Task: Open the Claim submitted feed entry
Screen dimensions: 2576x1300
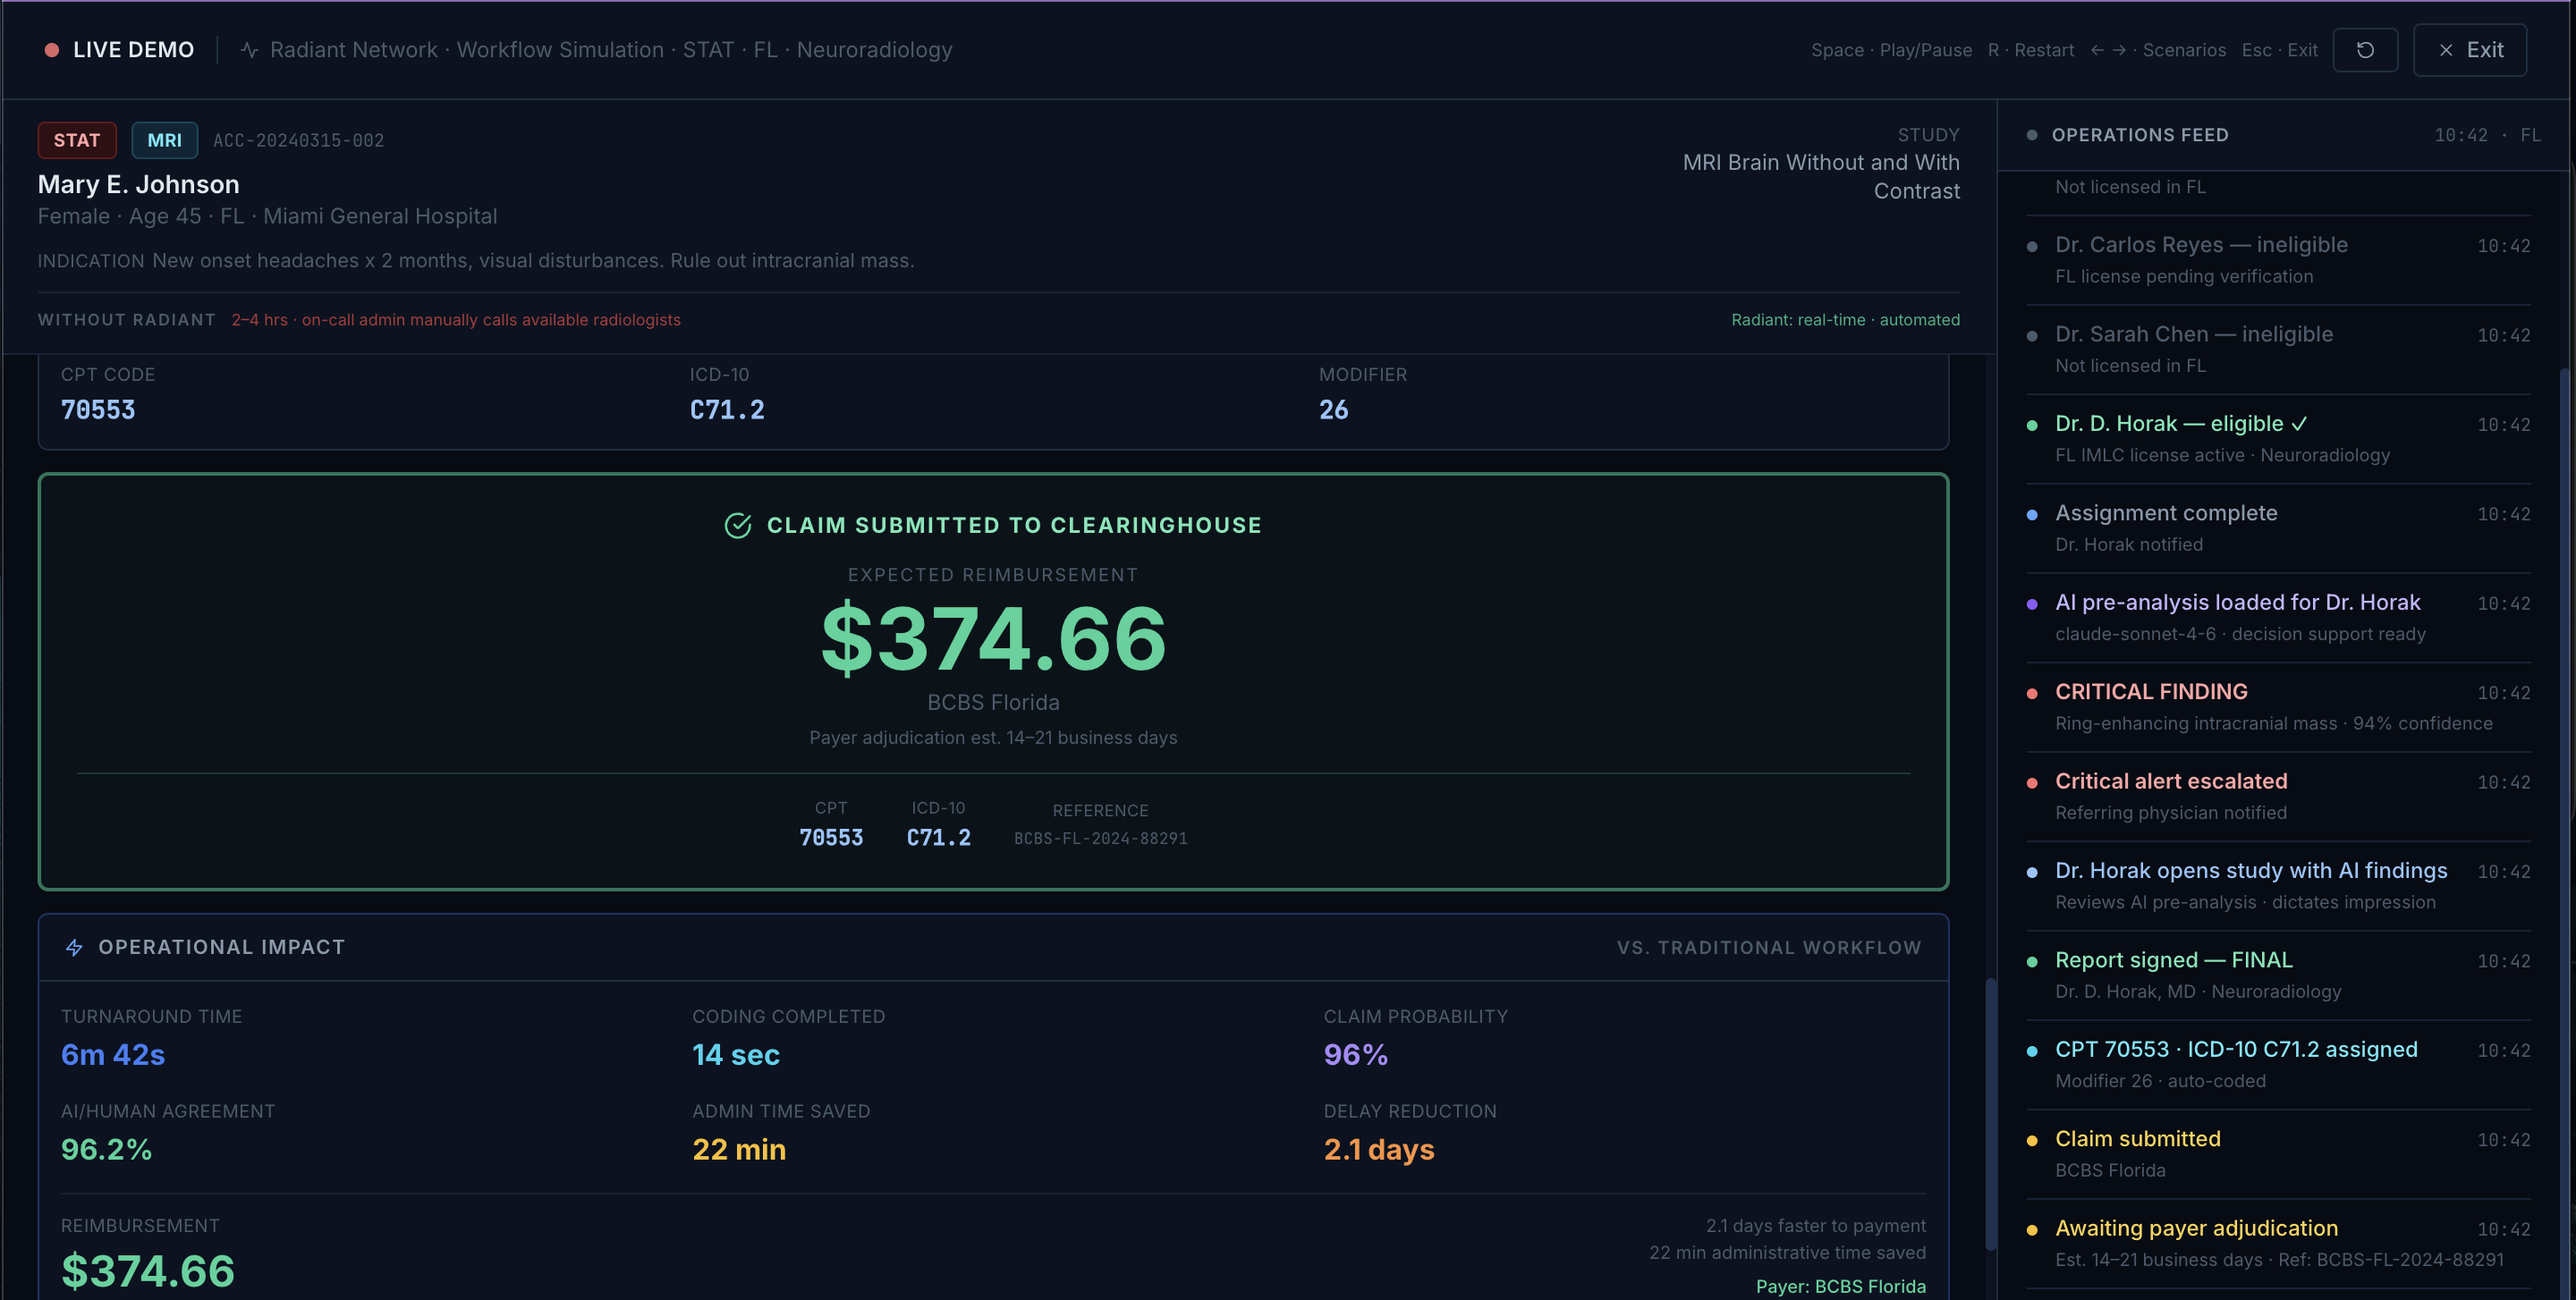Action: [x=2278, y=1154]
